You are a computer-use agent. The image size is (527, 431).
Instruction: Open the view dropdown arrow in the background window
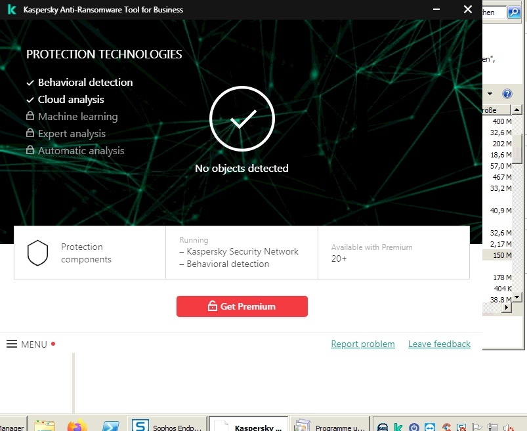(x=490, y=94)
